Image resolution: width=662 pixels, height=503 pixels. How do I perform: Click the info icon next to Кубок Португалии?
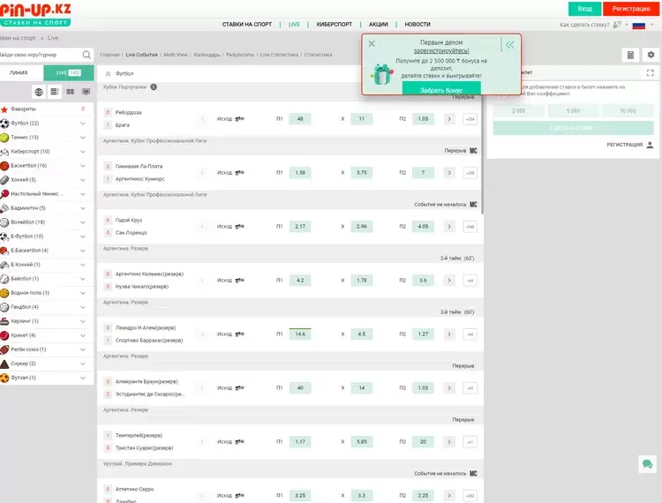tap(154, 87)
